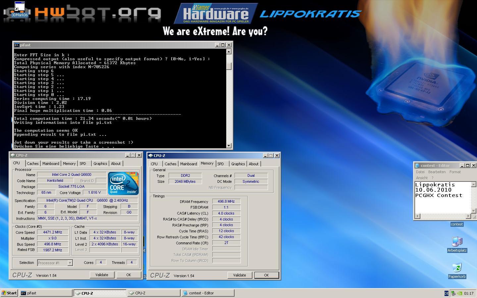The height and width of the screenshot is (298, 477).
Task: Open About tab in left CPU-Z window
Action: pos(116,164)
